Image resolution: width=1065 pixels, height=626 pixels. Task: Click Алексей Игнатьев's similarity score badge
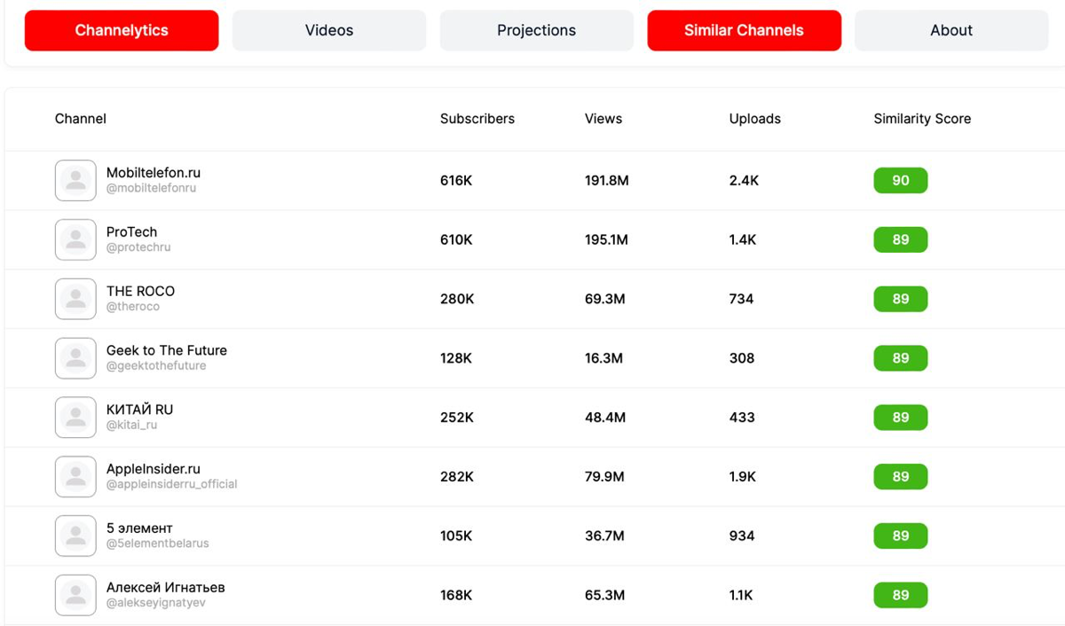901,596
